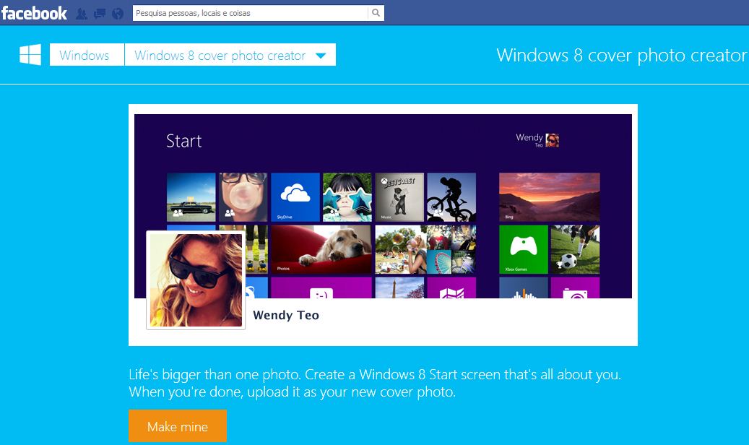
Task: Click the "Start" heading text
Action: pyautogui.click(x=184, y=141)
